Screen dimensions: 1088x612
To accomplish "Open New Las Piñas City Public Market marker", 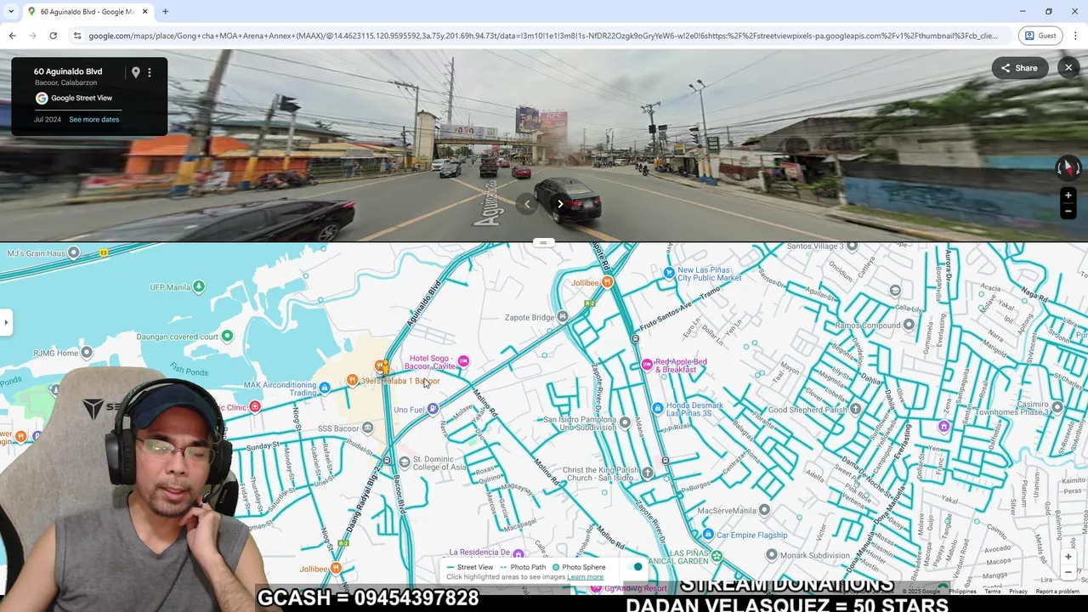I will [670, 273].
